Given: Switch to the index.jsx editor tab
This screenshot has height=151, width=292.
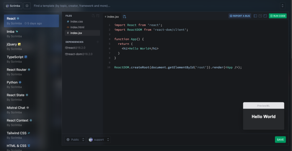Looking at the screenshot, I should click(x=112, y=17).
